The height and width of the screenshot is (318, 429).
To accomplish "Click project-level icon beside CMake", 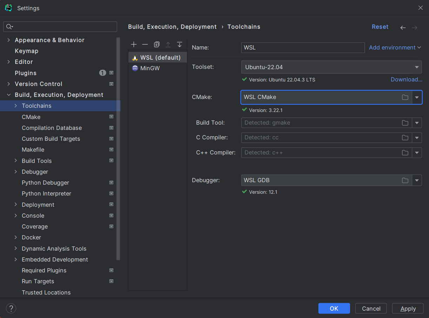I will [x=111, y=117].
